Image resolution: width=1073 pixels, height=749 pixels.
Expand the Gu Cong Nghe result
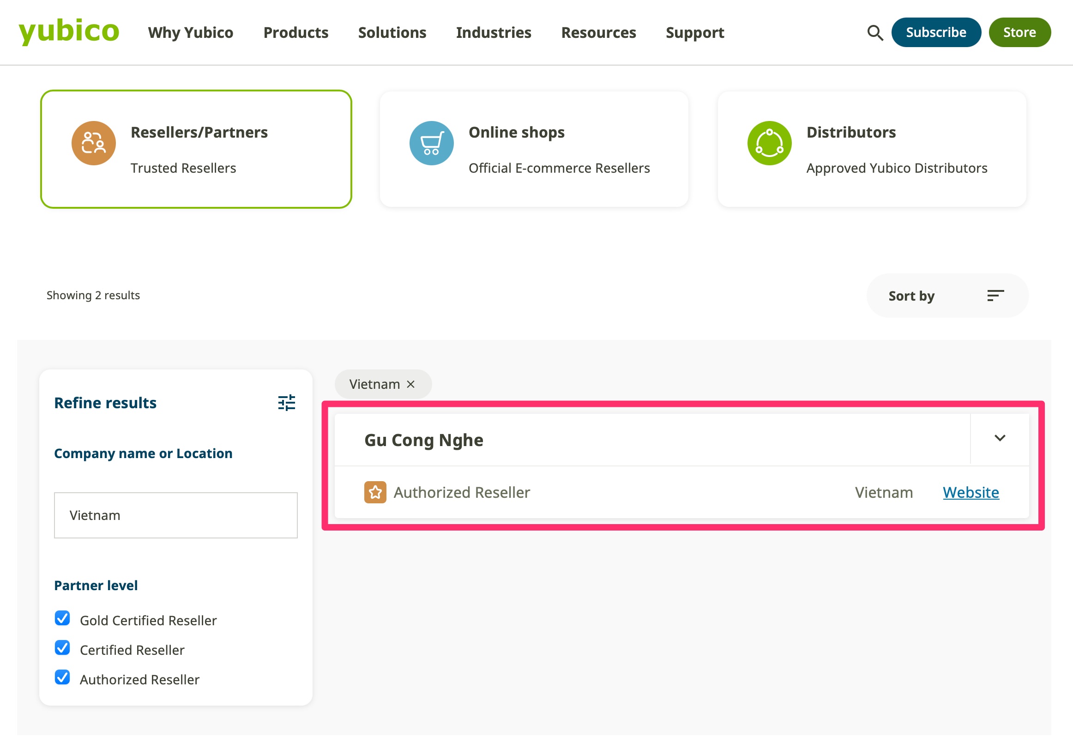pos(1000,439)
